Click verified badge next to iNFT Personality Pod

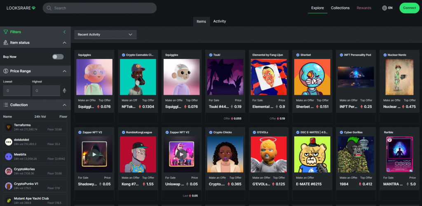[342, 55]
